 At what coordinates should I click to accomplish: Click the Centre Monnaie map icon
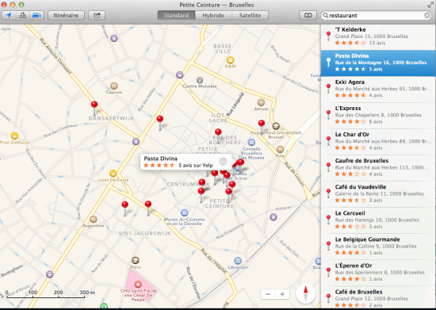coord(200,80)
